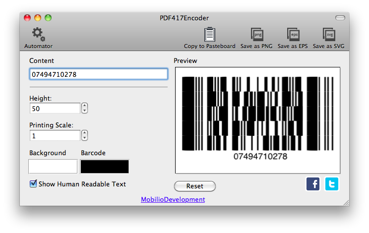369x233 pixels.
Task: Pick the black Barcode color swatch
Action: click(x=105, y=166)
